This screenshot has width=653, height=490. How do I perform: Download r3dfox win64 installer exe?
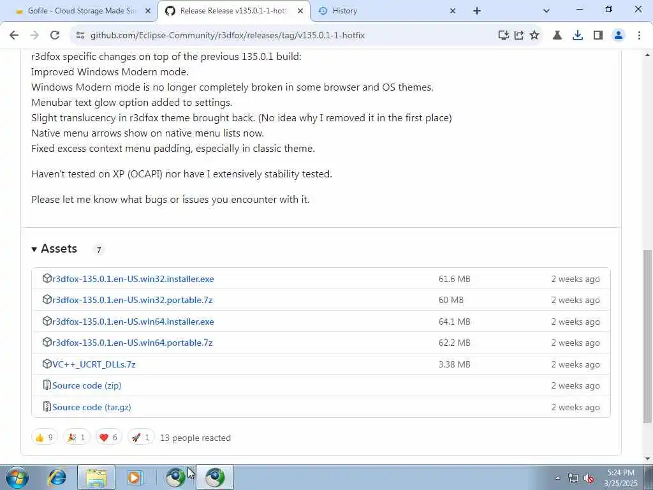(x=133, y=322)
